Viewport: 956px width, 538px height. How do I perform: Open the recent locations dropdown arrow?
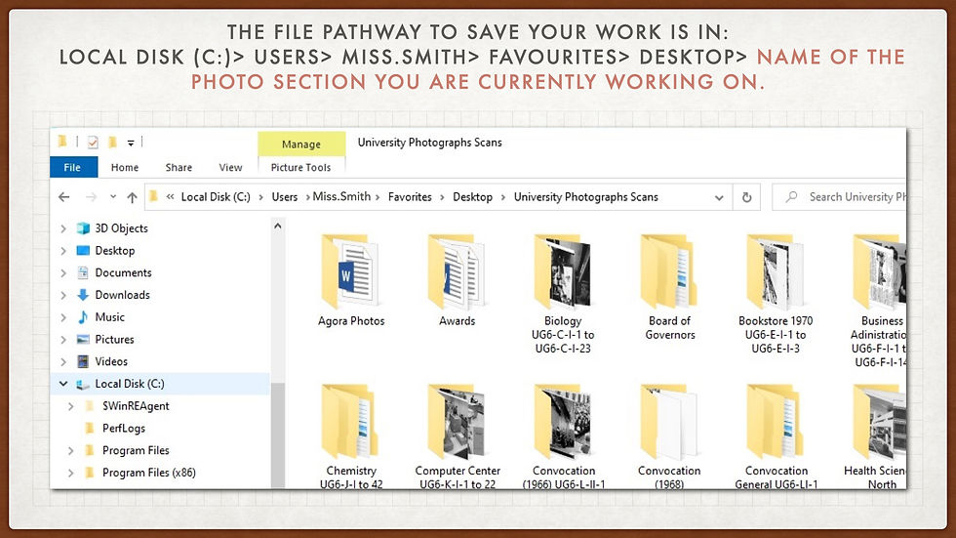tap(113, 197)
